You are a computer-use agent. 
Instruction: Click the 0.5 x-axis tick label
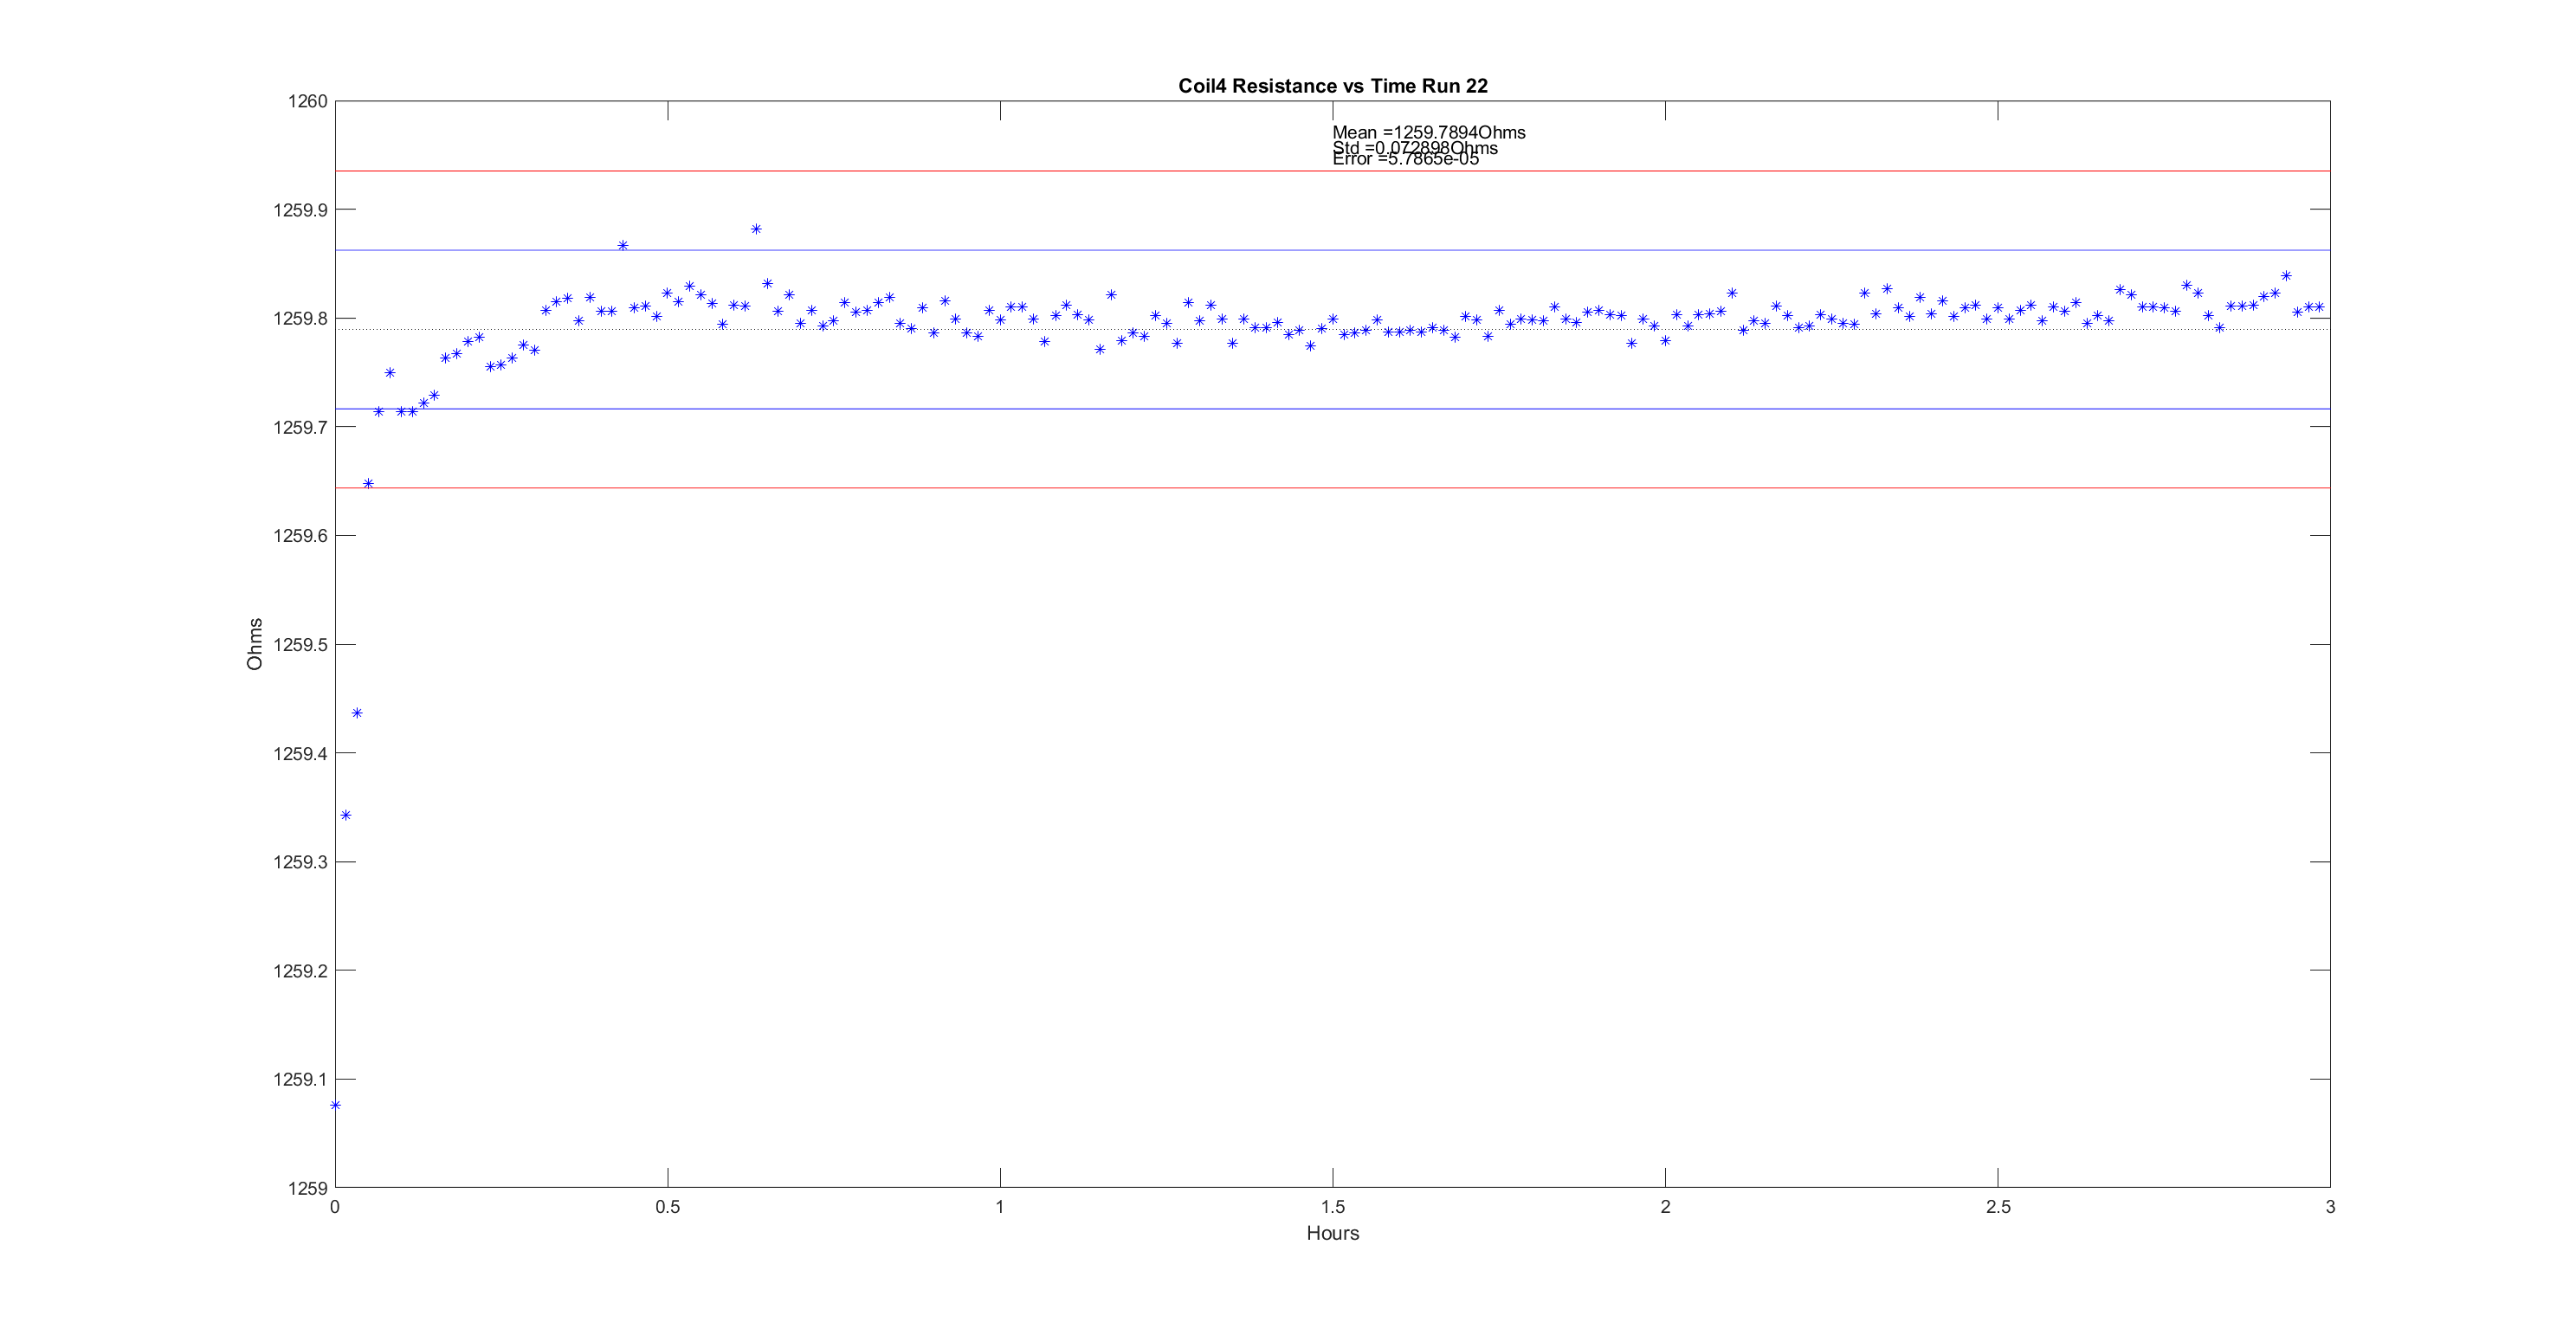click(667, 1207)
